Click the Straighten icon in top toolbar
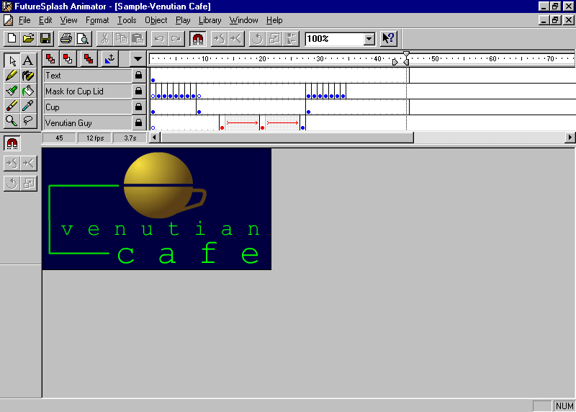Viewport: 576px width, 412px height. tap(236, 39)
